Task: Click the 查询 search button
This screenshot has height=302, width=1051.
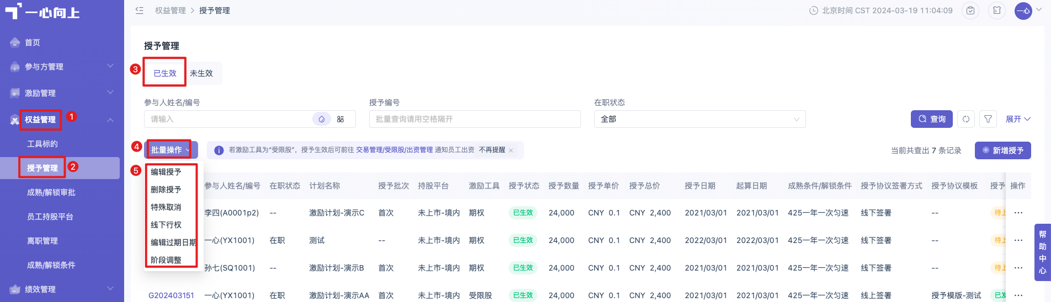Action: [x=932, y=119]
